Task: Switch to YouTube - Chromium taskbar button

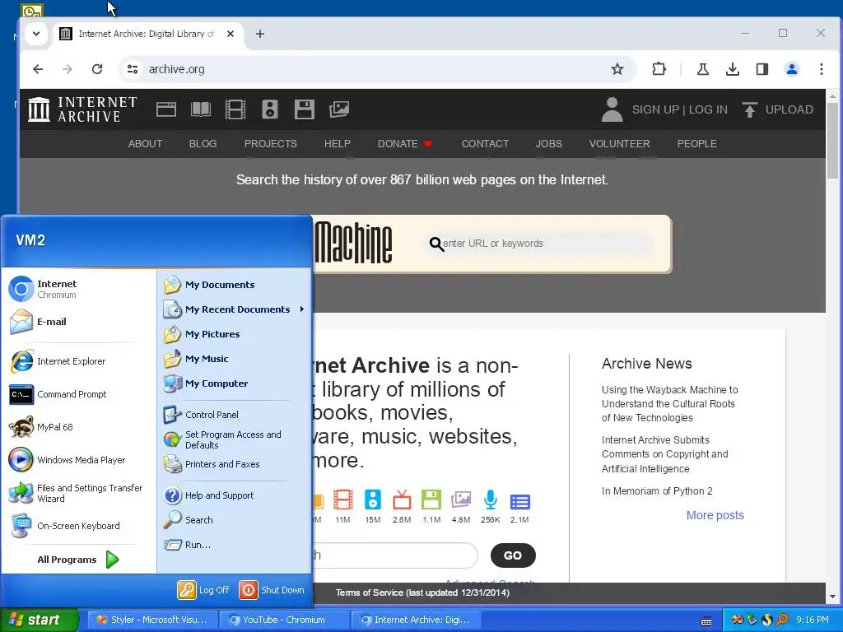Action: tap(285, 620)
